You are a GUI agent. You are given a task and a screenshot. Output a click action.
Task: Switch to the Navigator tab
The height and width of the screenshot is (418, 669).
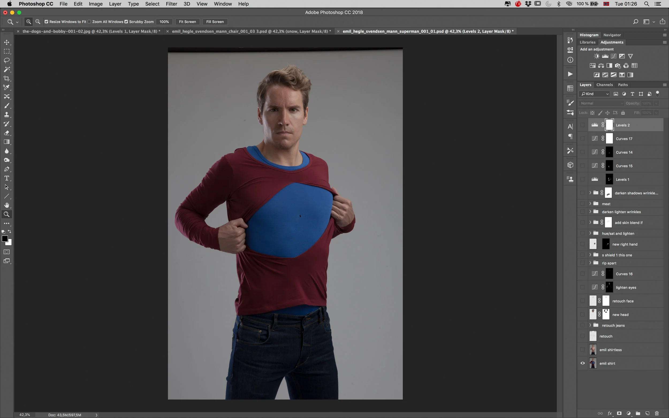[612, 35]
